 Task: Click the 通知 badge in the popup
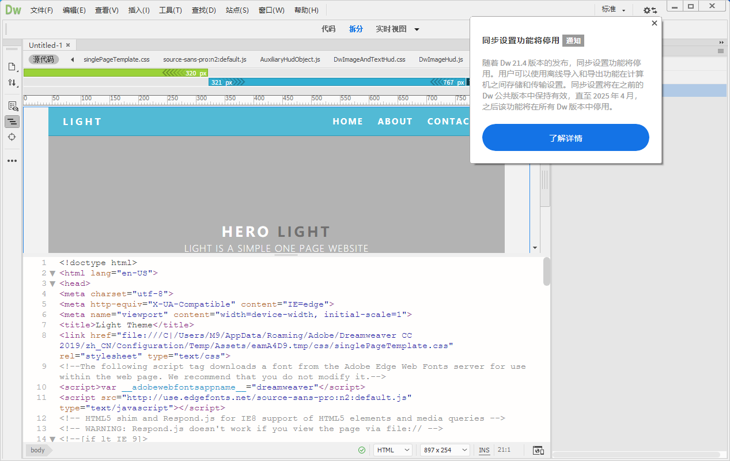(x=573, y=40)
